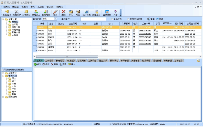Switch to the 教育经历 tab
Viewport: 203px width, 127px height.
point(60,60)
